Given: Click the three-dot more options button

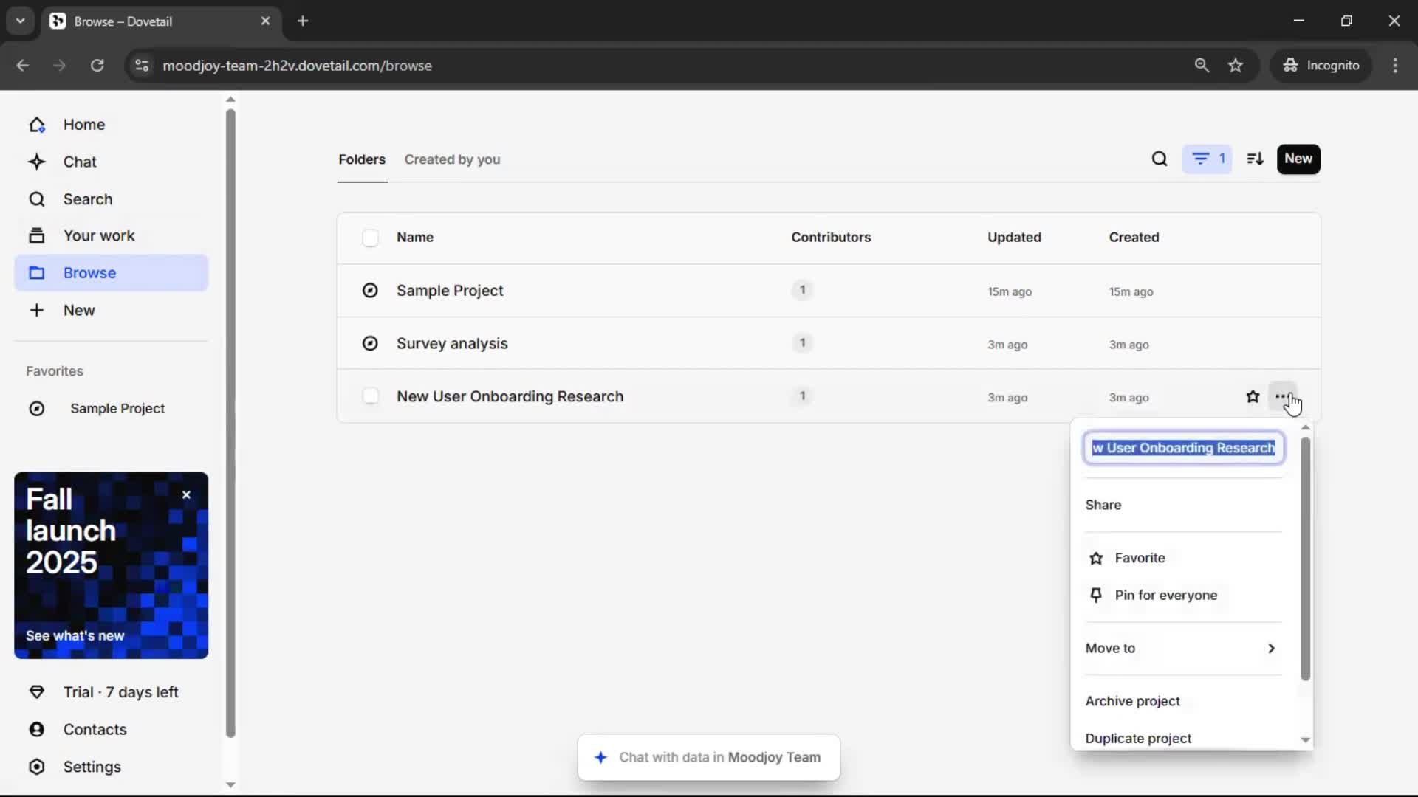Looking at the screenshot, I should coord(1281,396).
